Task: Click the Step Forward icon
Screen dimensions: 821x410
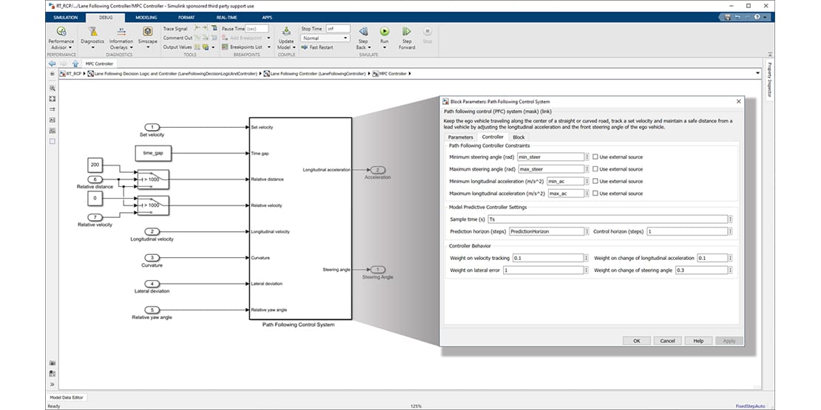Action: coord(407,33)
